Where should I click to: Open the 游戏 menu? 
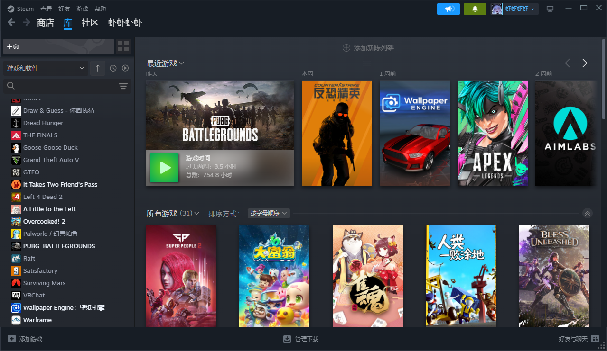tap(82, 9)
